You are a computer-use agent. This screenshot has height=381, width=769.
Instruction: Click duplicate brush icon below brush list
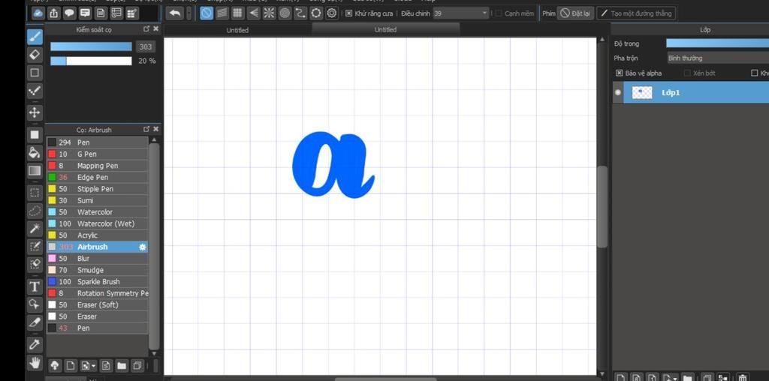[138, 365]
